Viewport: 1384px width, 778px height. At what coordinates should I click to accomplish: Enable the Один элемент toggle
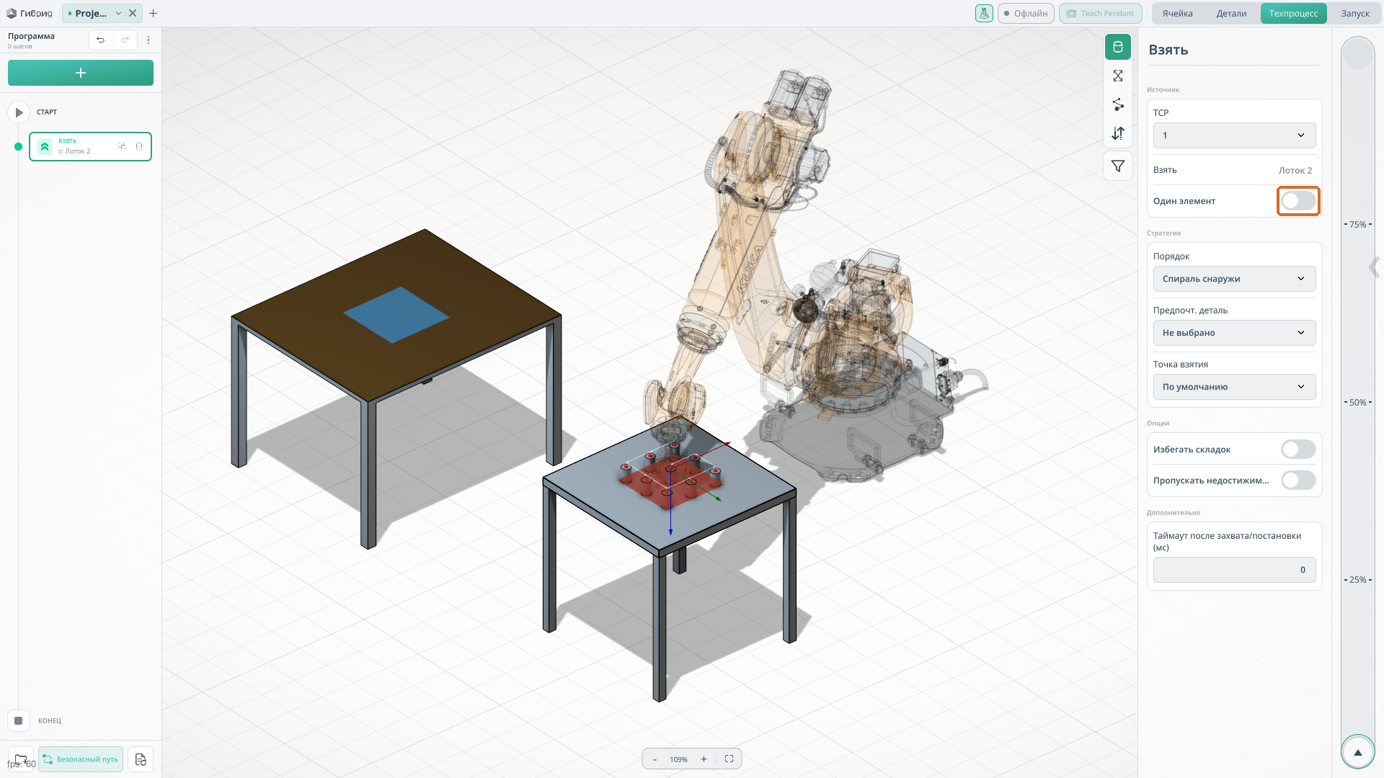click(1298, 201)
